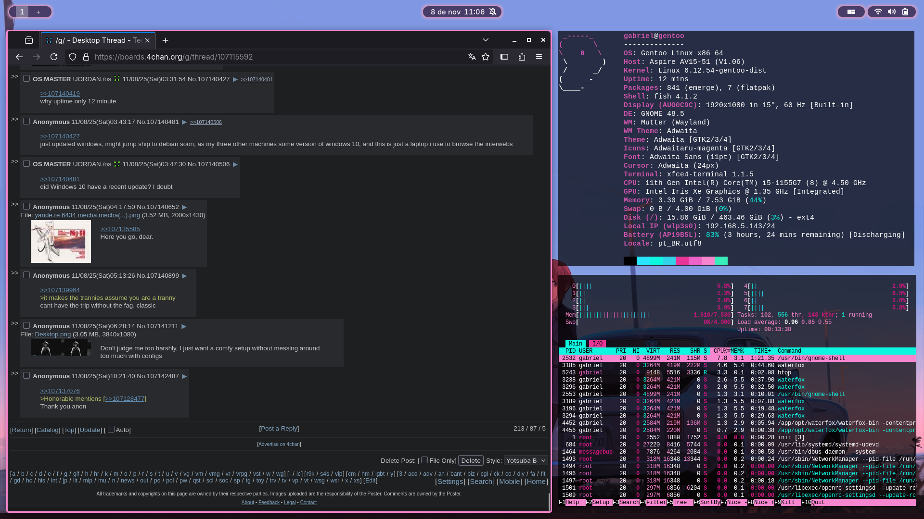924x519 pixels.
Task: Tick the File Only checkbox
Action: click(x=424, y=460)
